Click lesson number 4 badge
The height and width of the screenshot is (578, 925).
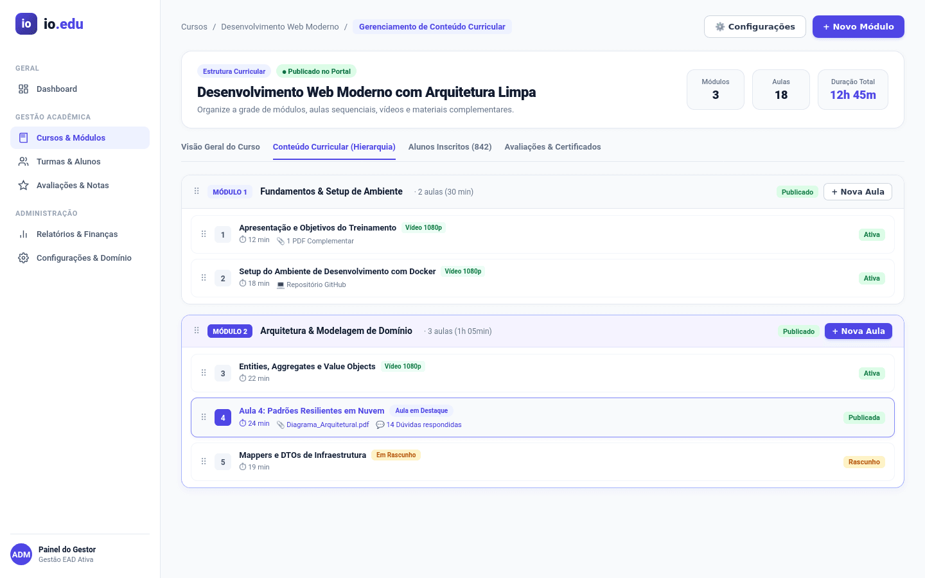[x=223, y=417]
